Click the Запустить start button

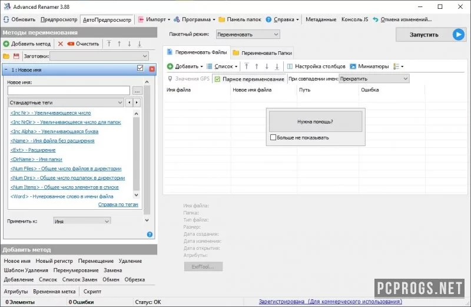(x=430, y=35)
